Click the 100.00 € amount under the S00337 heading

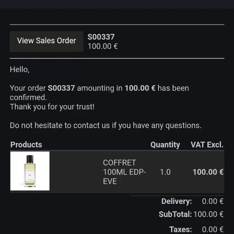tap(103, 46)
